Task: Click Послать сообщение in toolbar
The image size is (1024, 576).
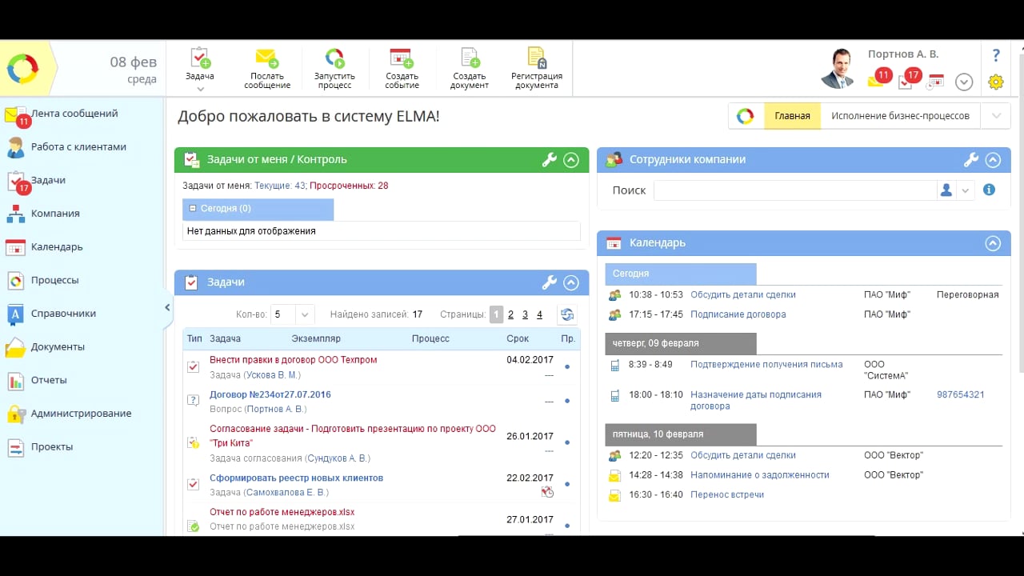Action: click(x=267, y=69)
